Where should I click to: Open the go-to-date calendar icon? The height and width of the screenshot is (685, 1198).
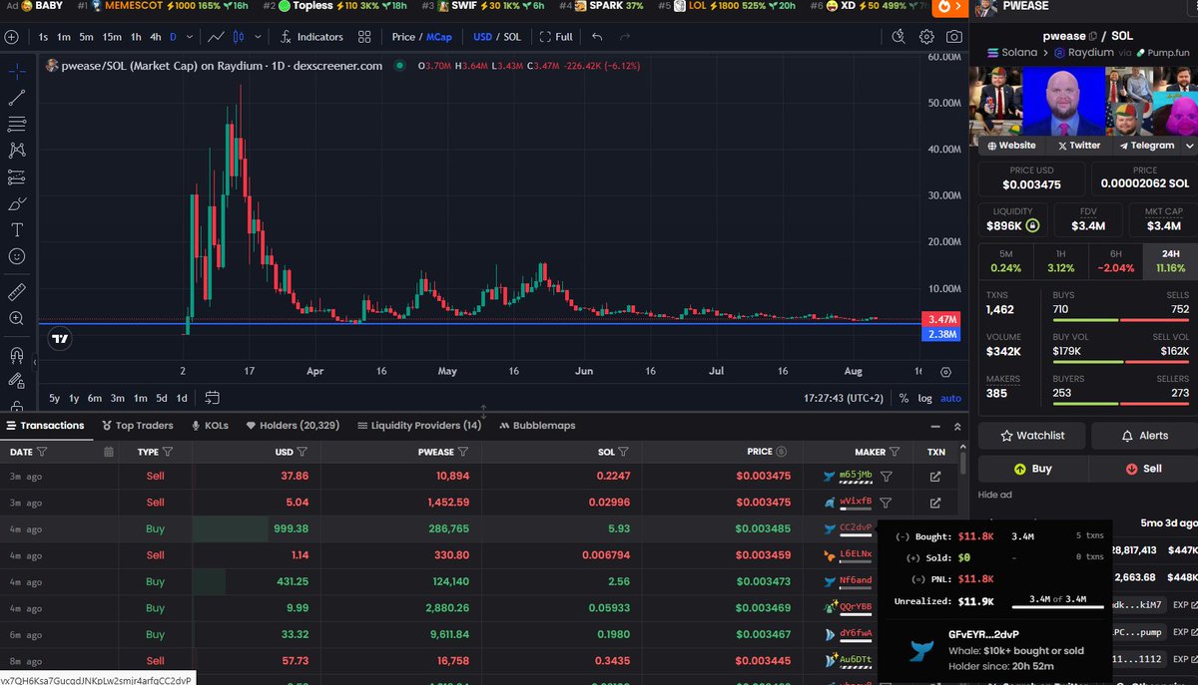pos(213,398)
